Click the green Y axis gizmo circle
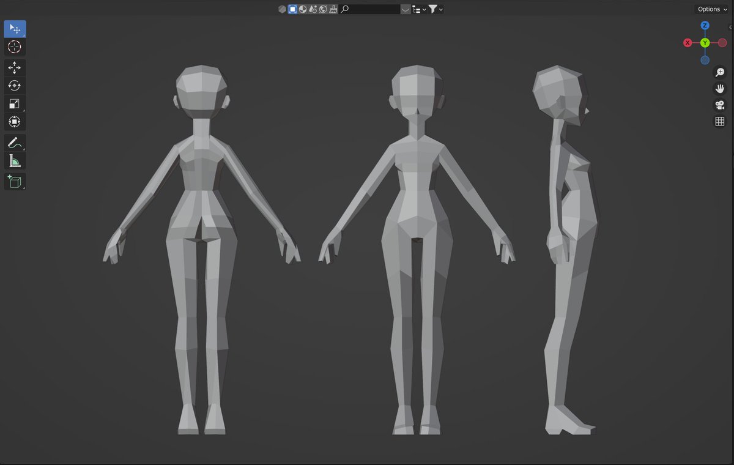This screenshot has height=465, width=734. [x=705, y=43]
